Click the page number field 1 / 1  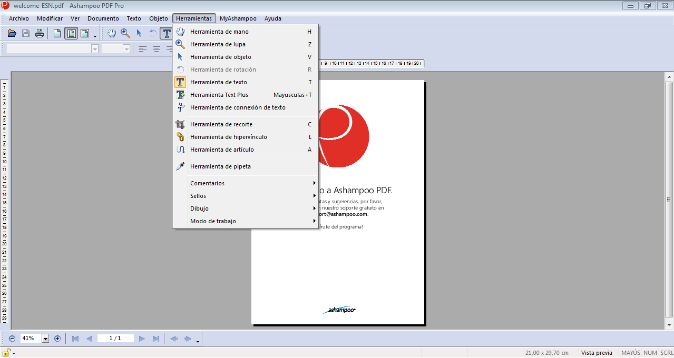point(115,339)
